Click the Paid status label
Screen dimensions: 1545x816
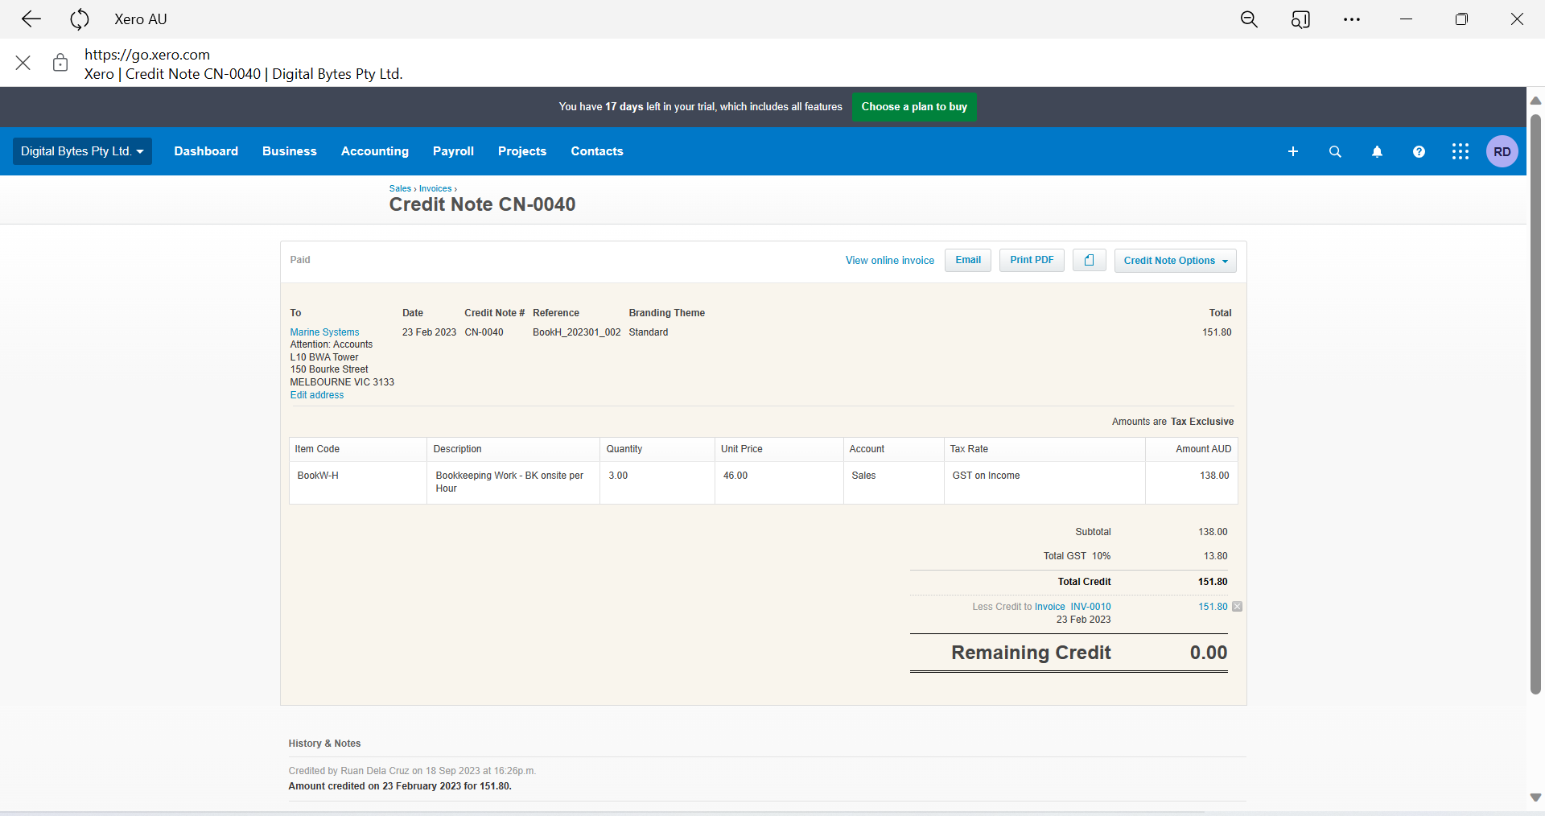click(x=300, y=260)
